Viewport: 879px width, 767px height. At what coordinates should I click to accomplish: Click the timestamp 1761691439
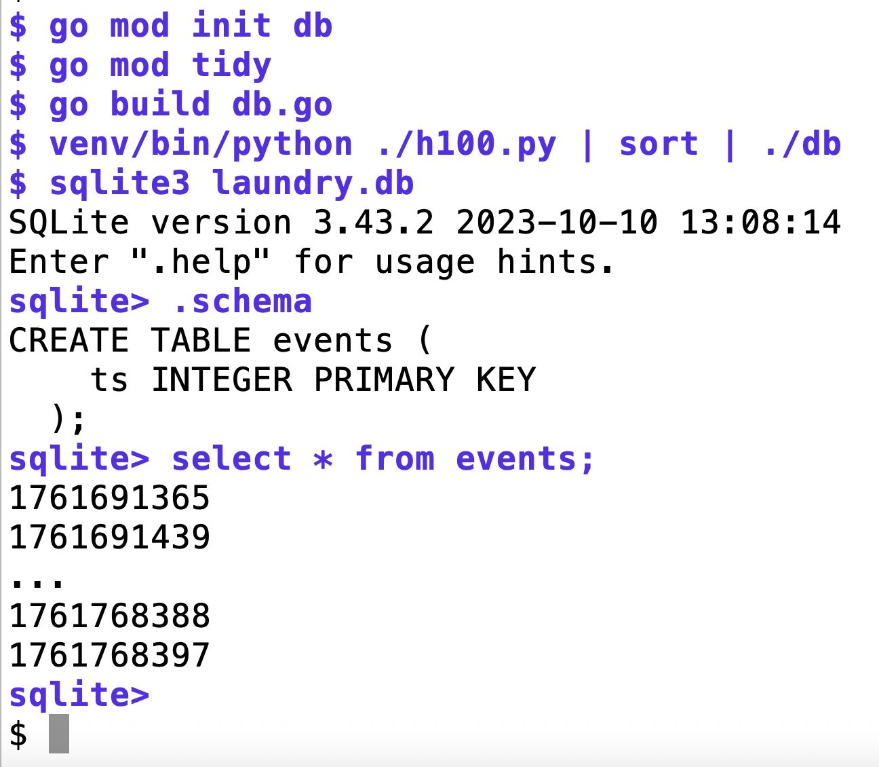click(x=110, y=538)
